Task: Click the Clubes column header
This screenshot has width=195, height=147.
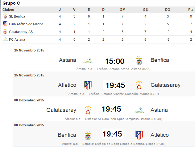Action: [8, 10]
